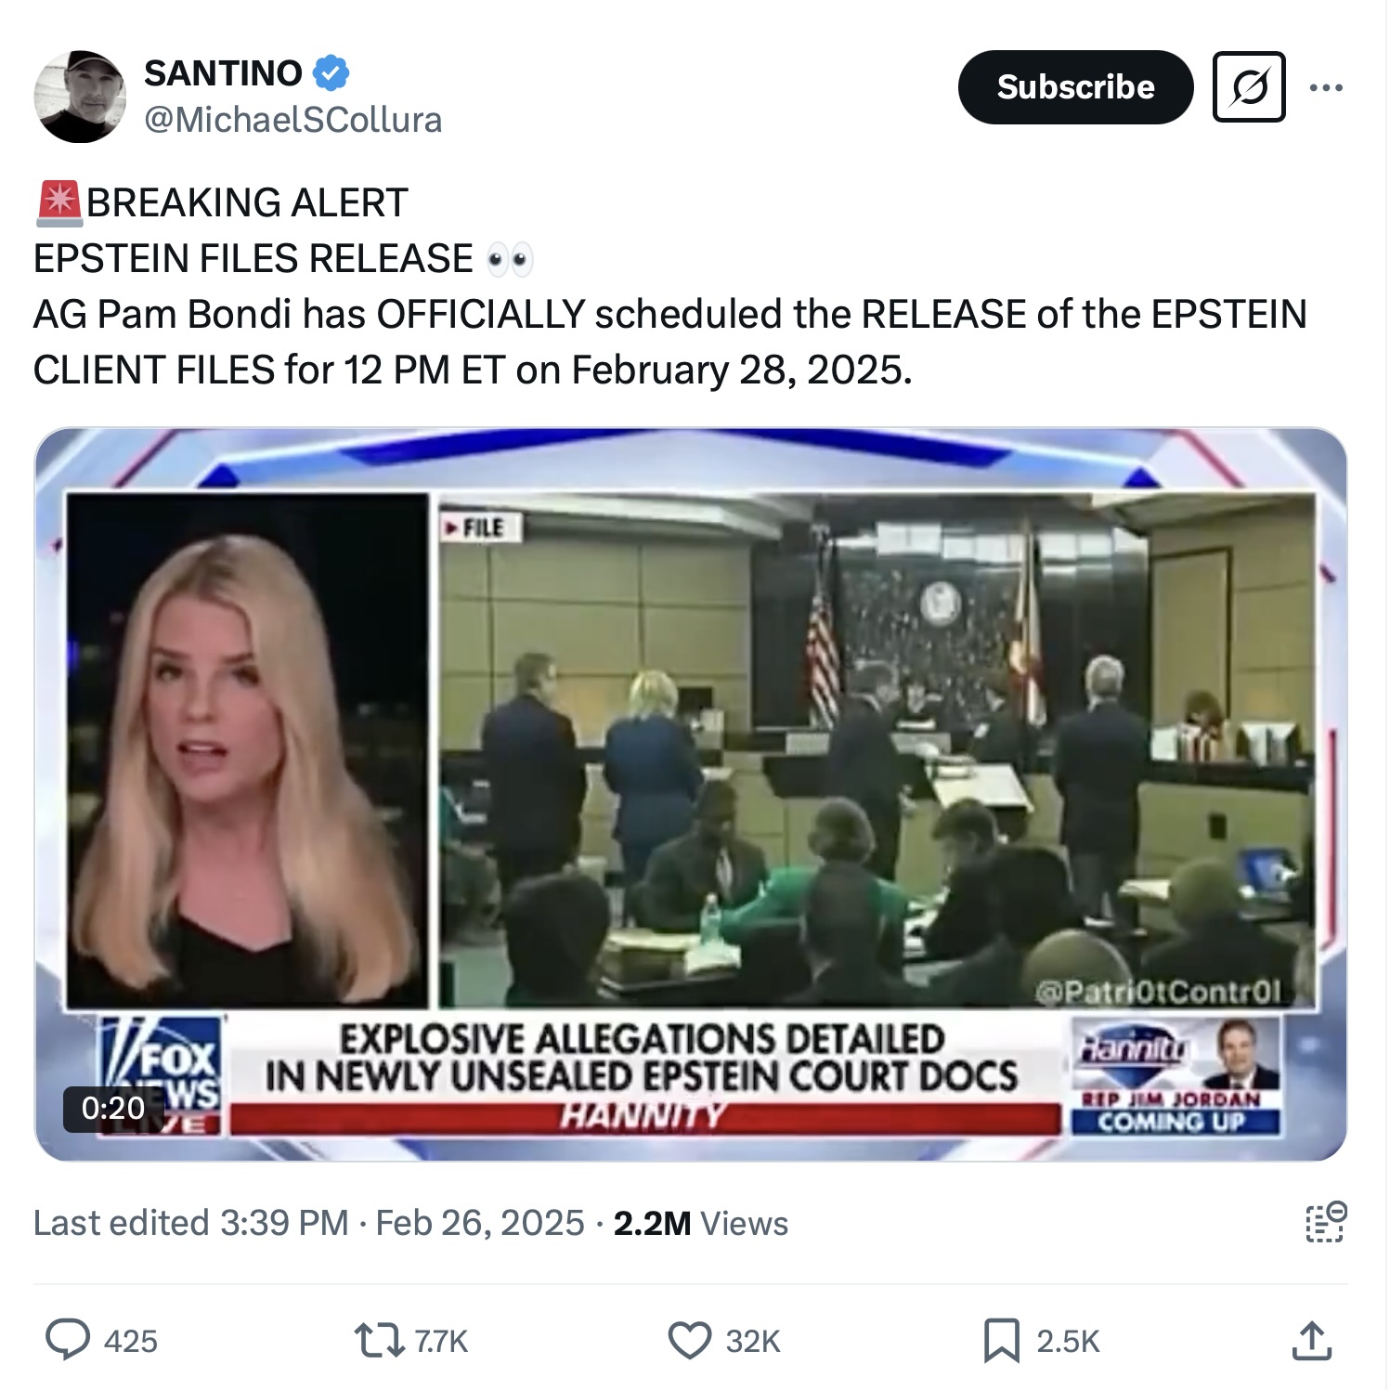Viewport: 1390px width, 1390px height.
Task: Open SANTINO's profile picture
Action: (x=80, y=97)
